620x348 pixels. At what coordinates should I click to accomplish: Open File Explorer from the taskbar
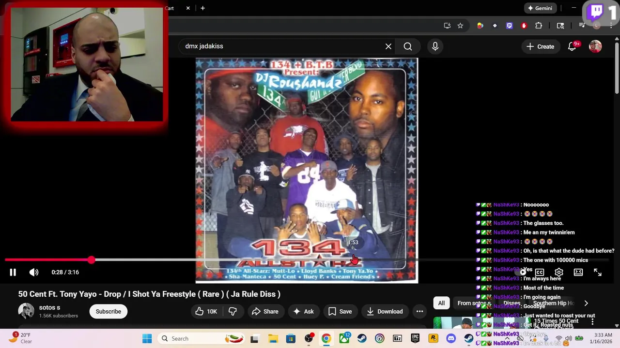click(x=273, y=338)
